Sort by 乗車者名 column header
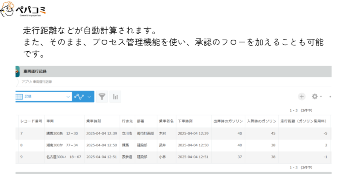 pyautogui.click(x=166, y=121)
